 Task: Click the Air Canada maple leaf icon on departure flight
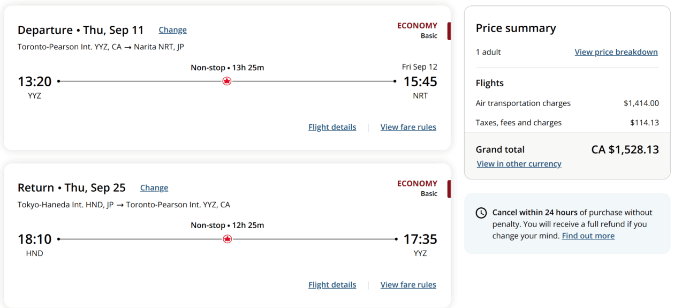point(227,81)
